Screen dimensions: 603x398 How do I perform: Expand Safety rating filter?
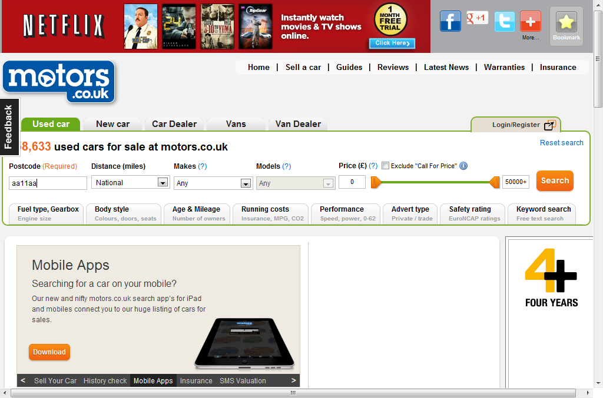(x=473, y=213)
